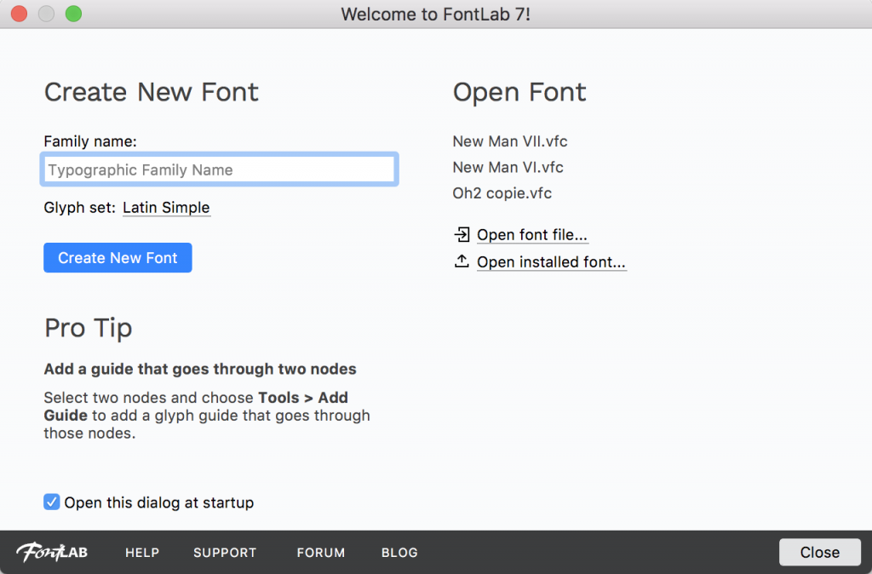Focus the Typographic Family Name field
Viewport: 872px width, 574px height.
(219, 169)
